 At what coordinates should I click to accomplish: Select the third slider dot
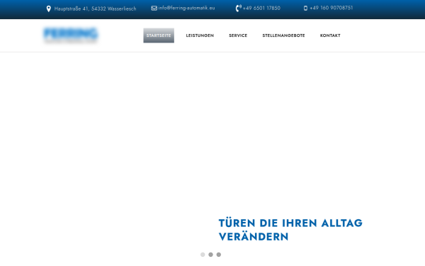[x=219, y=255]
